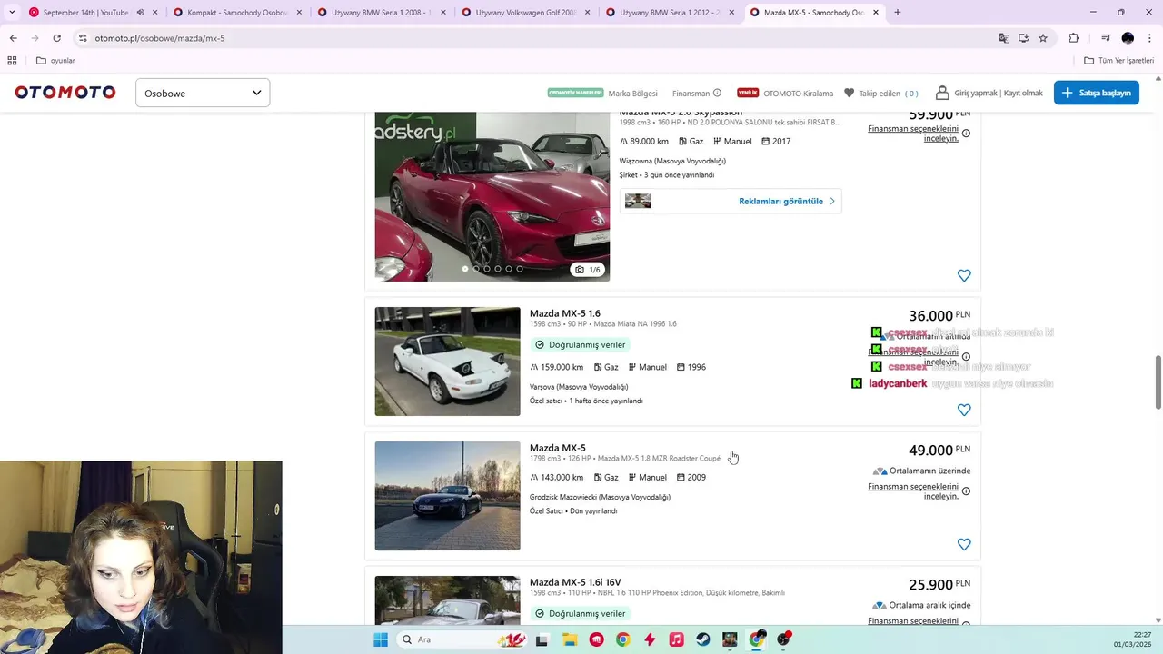1163x654 pixels.
Task: Open the Mazda MX-5 49.000 PLN listing title
Action: coord(557,448)
